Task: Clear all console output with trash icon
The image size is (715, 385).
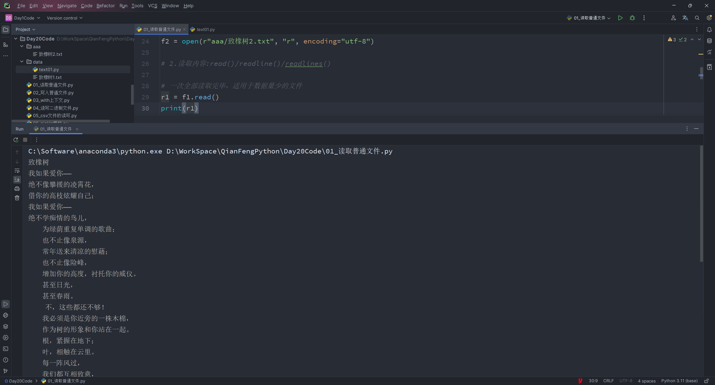Action: [17, 198]
